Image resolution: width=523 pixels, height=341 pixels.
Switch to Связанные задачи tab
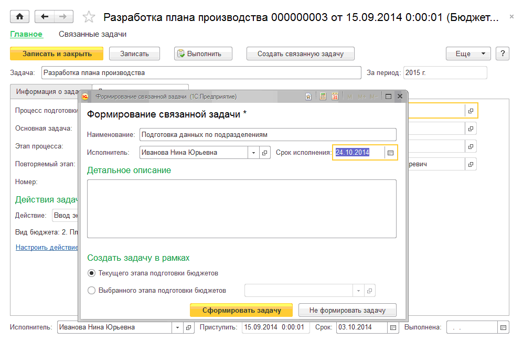[x=92, y=34]
